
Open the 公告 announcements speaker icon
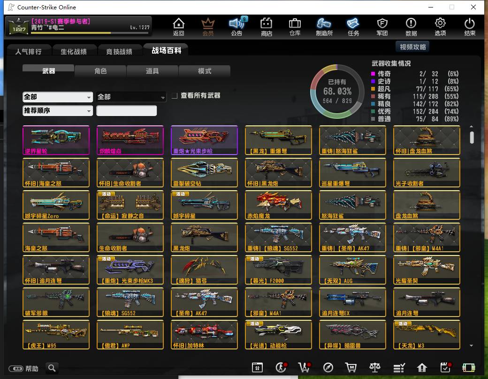pos(236,26)
